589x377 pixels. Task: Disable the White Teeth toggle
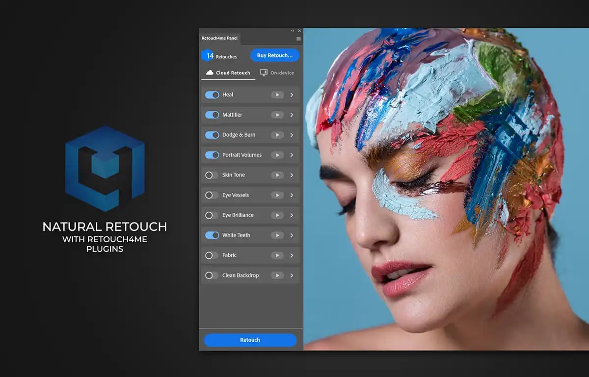coord(212,235)
